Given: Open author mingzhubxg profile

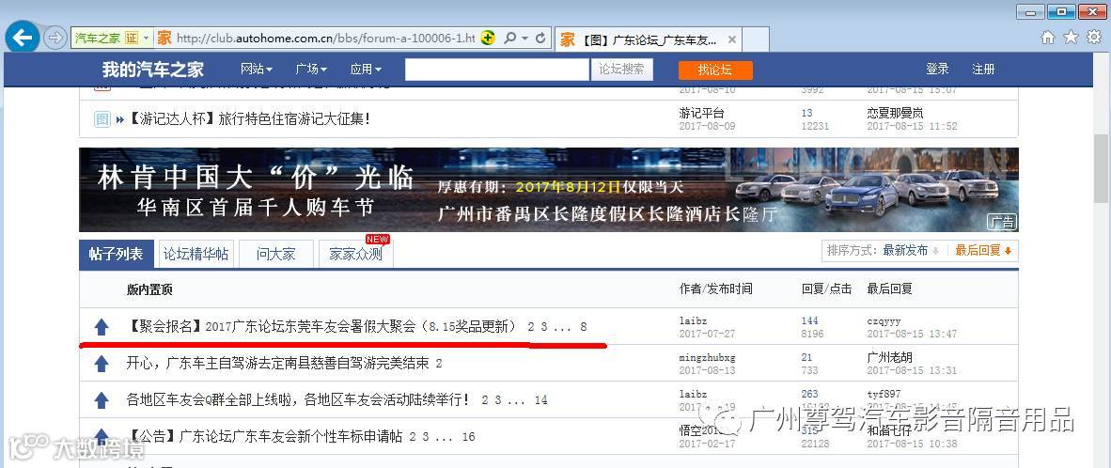Looking at the screenshot, I should click(707, 357).
